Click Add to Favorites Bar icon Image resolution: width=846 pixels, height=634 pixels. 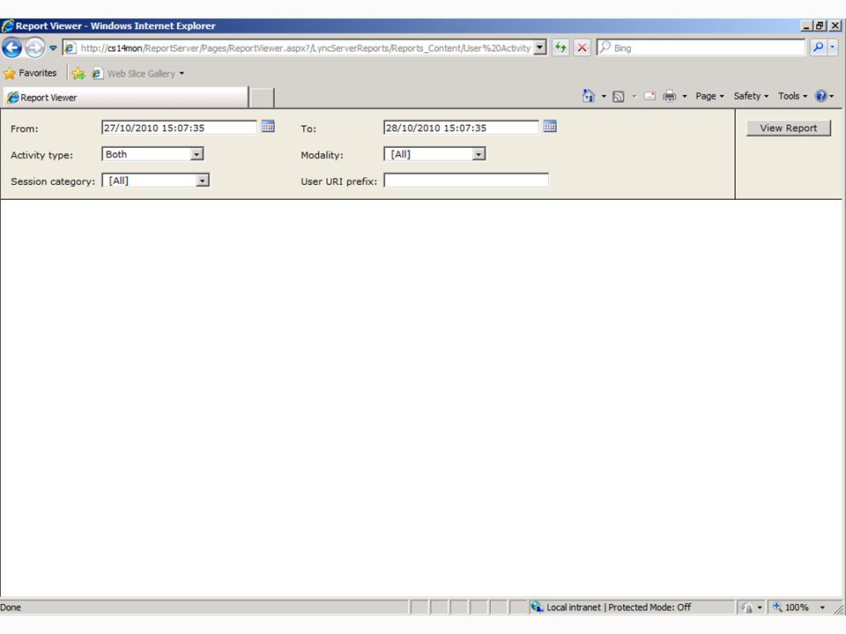(78, 73)
